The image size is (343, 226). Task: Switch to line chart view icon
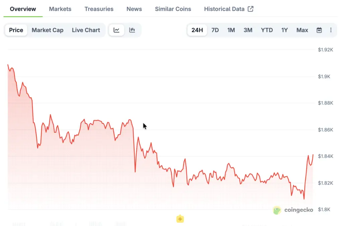(x=117, y=30)
